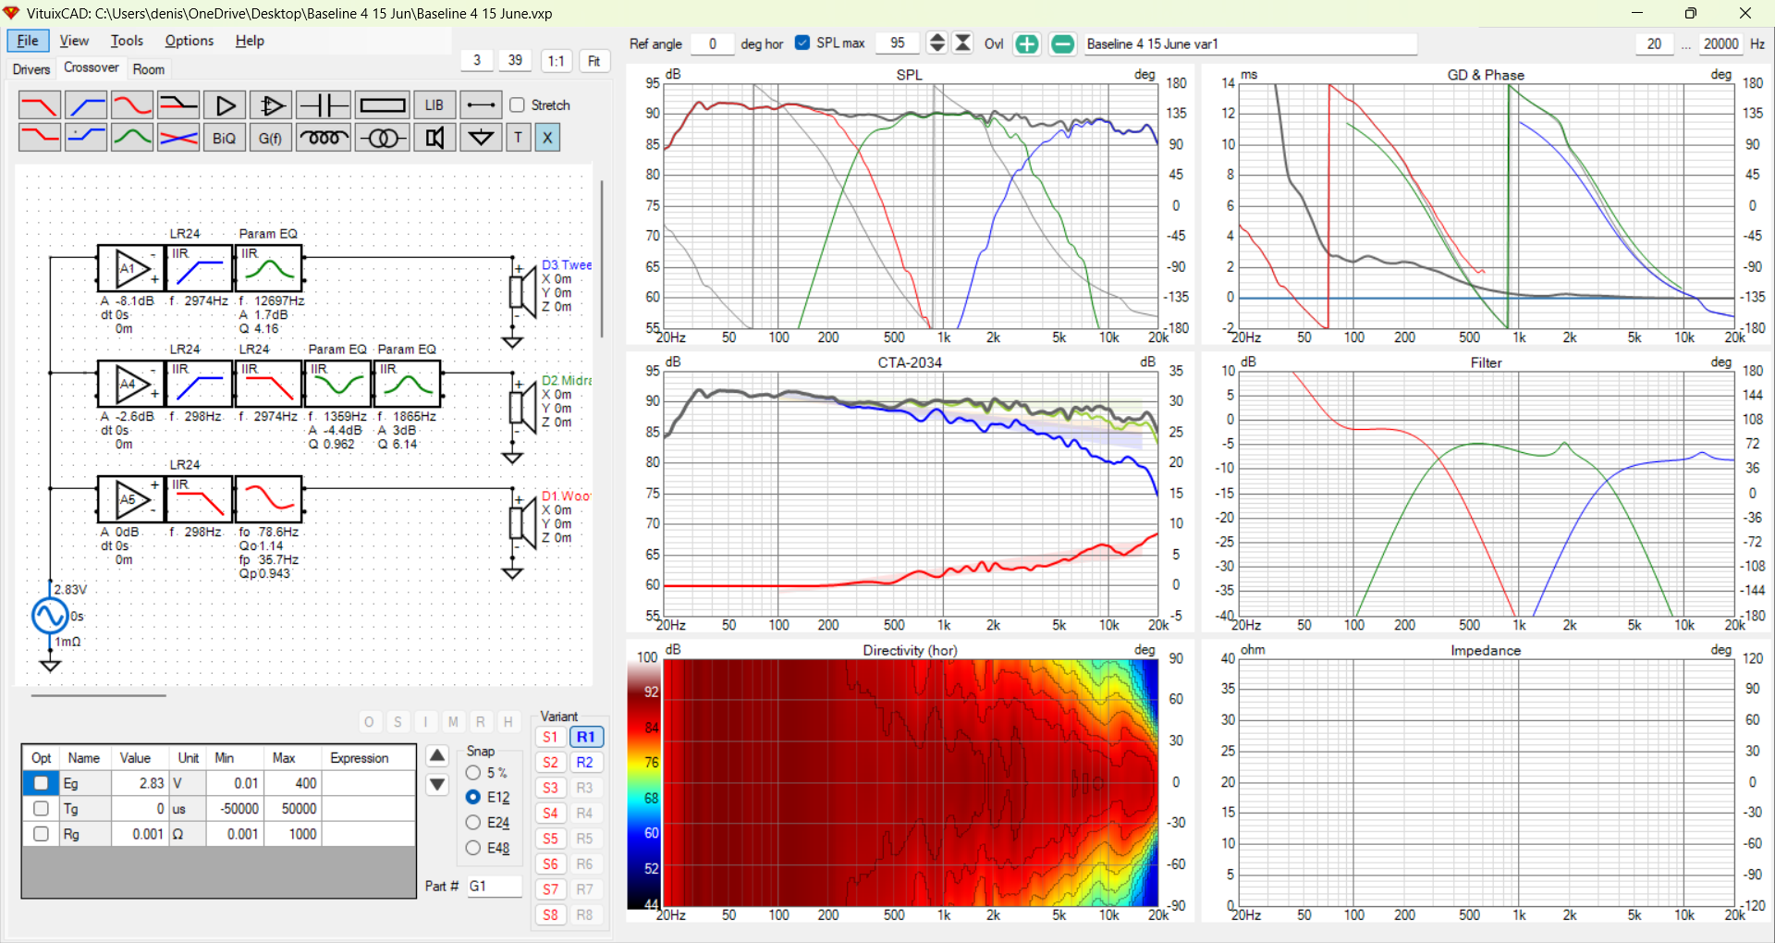Add a loudspeaker driver component

(435, 138)
